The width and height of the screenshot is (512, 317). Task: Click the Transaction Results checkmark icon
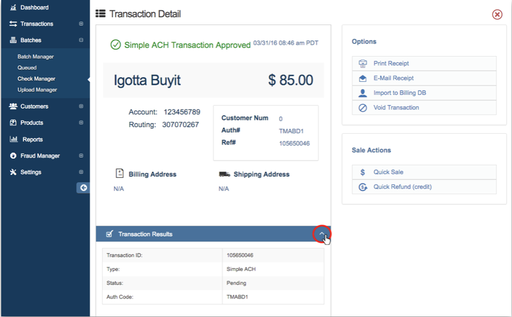pyautogui.click(x=109, y=234)
